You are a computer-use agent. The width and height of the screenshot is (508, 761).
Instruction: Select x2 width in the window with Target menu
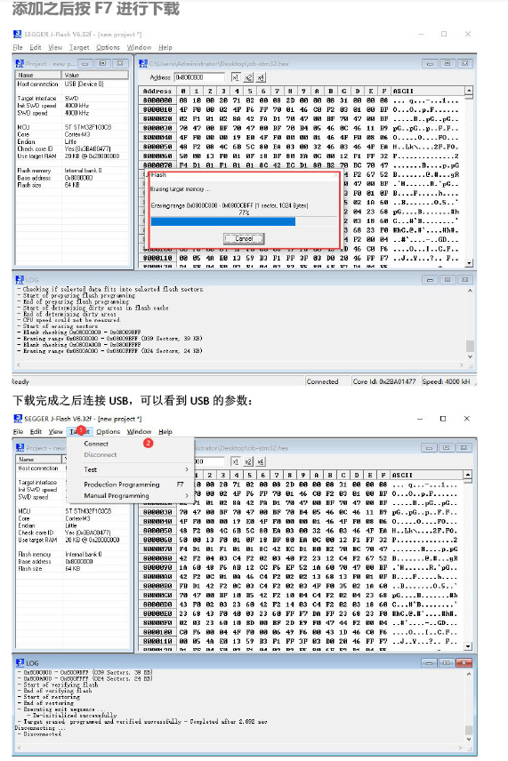248,461
